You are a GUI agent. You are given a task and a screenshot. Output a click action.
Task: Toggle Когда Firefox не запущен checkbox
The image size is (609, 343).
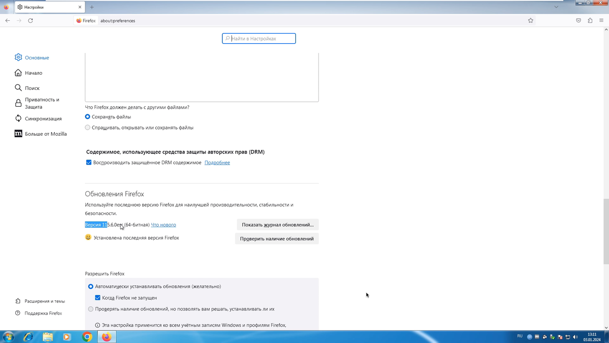pos(98,298)
